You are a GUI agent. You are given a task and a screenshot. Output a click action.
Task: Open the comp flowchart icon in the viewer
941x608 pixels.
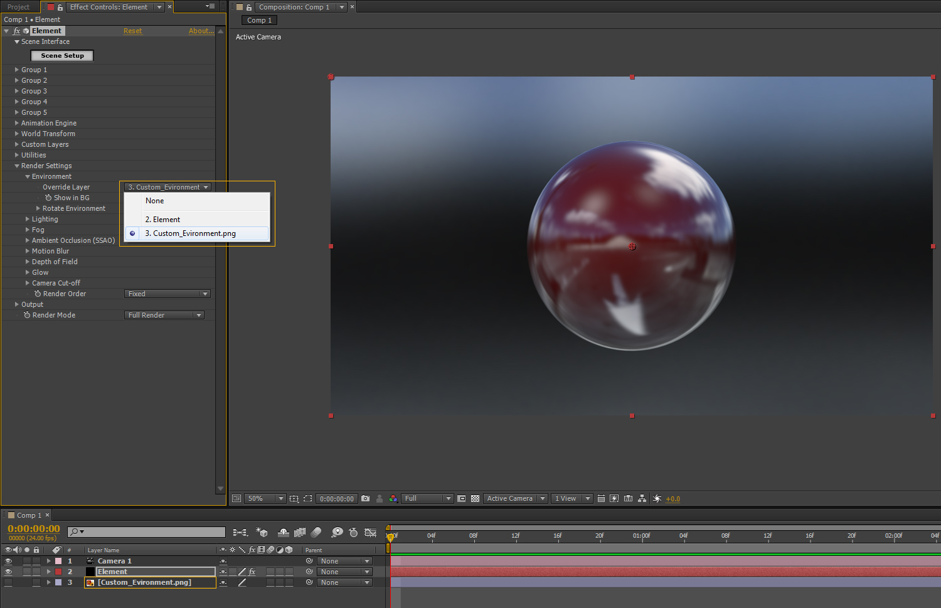tap(642, 499)
